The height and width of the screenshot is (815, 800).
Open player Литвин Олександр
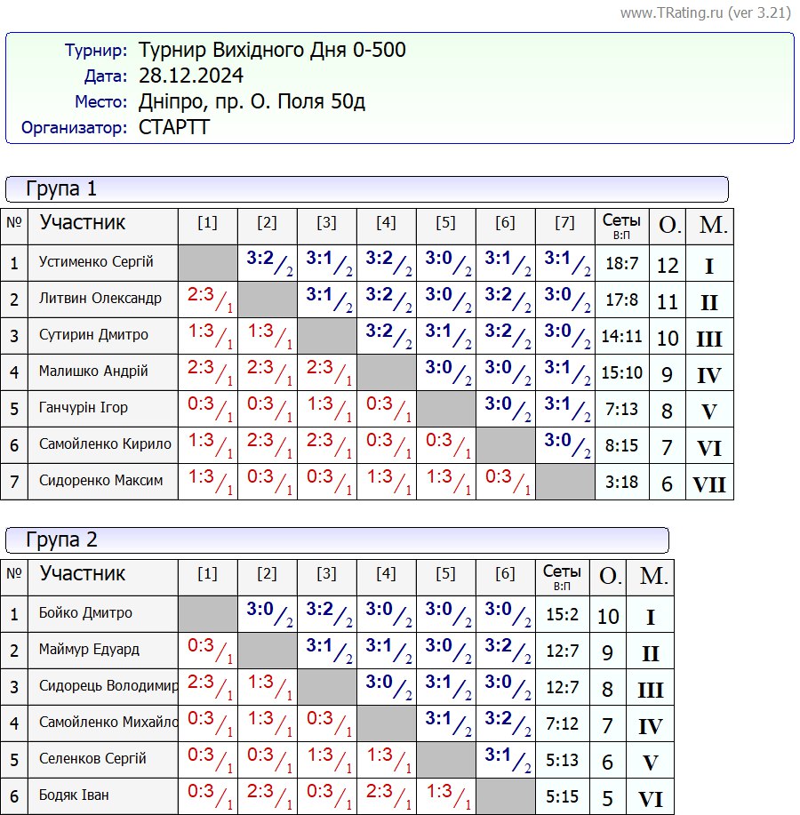(x=100, y=299)
